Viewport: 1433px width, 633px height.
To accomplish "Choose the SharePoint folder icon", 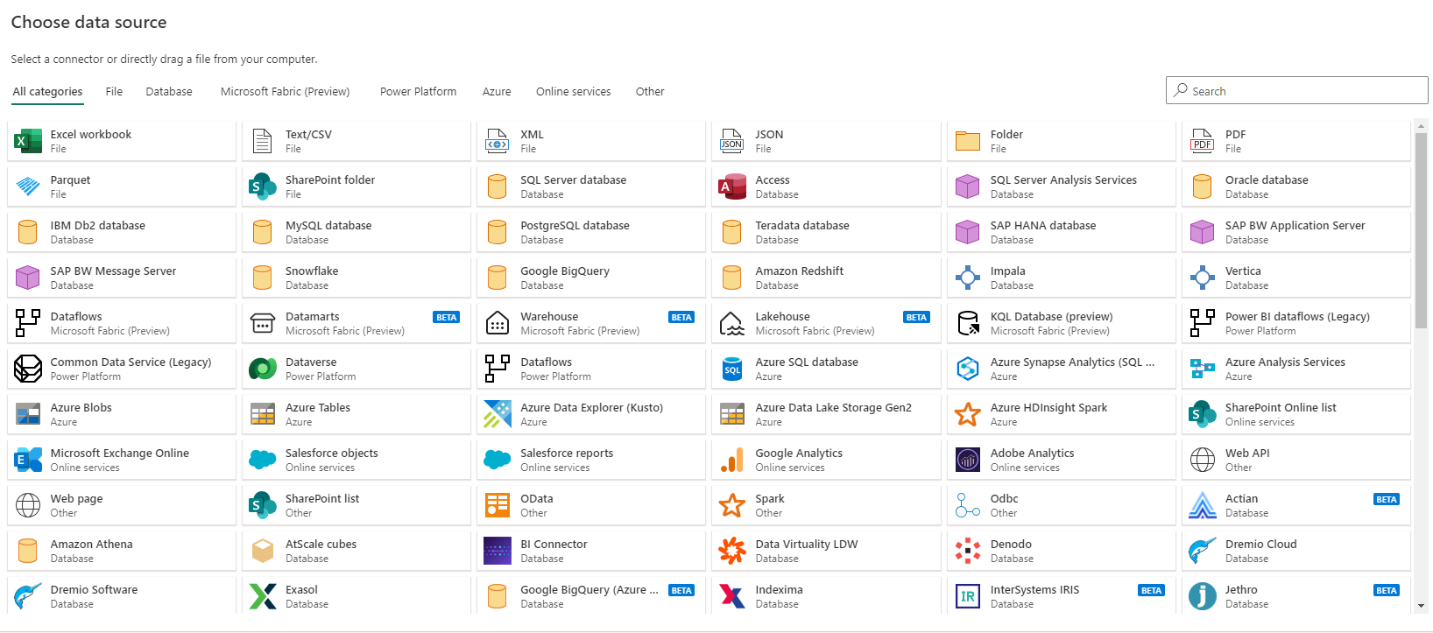I will pyautogui.click(x=263, y=186).
